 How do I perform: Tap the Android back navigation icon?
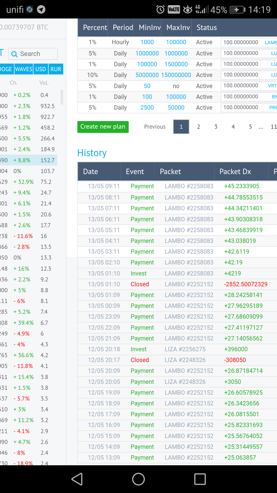click(x=77, y=479)
